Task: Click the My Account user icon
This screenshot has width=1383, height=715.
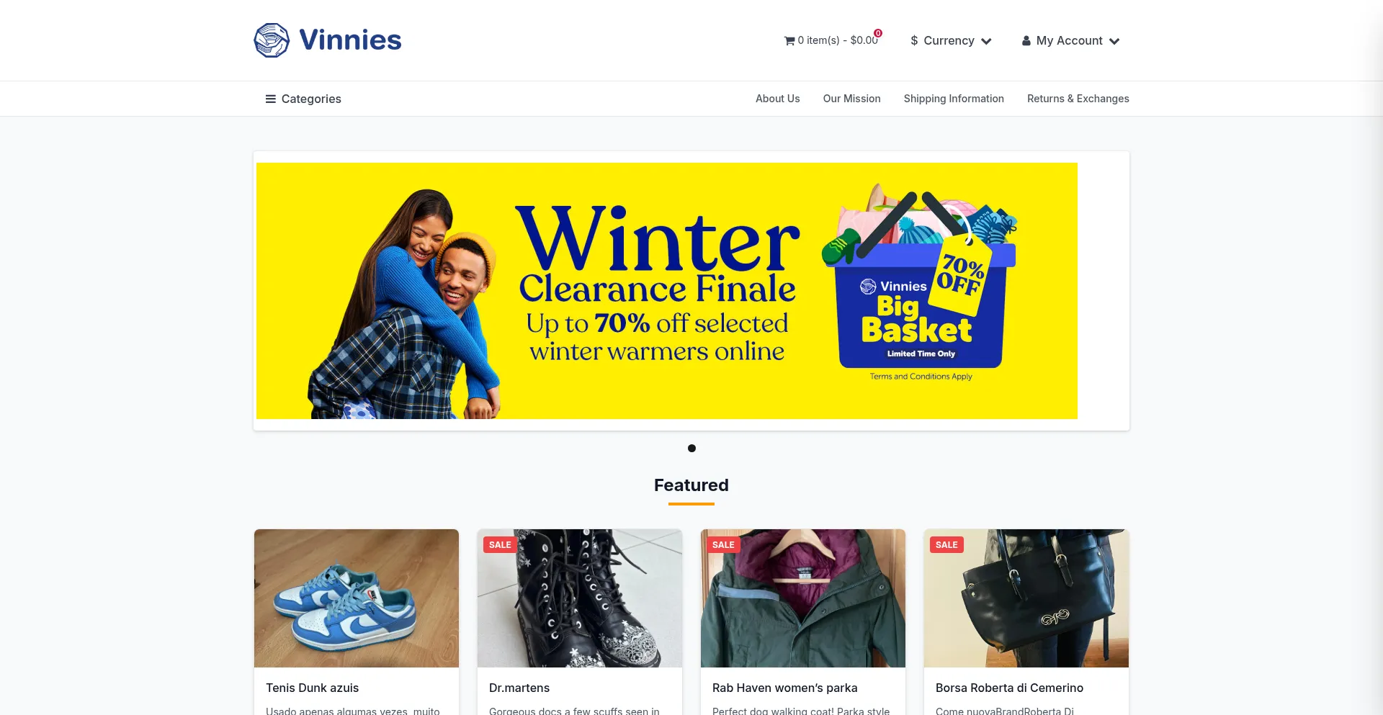Action: click(1026, 41)
